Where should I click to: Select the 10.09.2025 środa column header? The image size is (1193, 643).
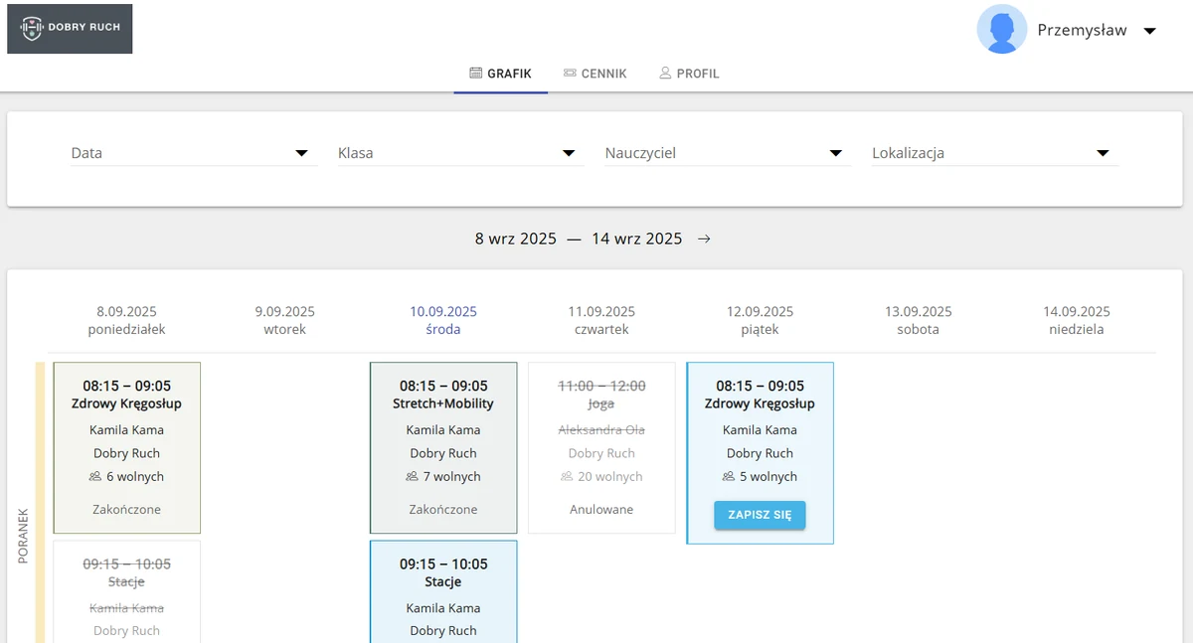coord(443,320)
